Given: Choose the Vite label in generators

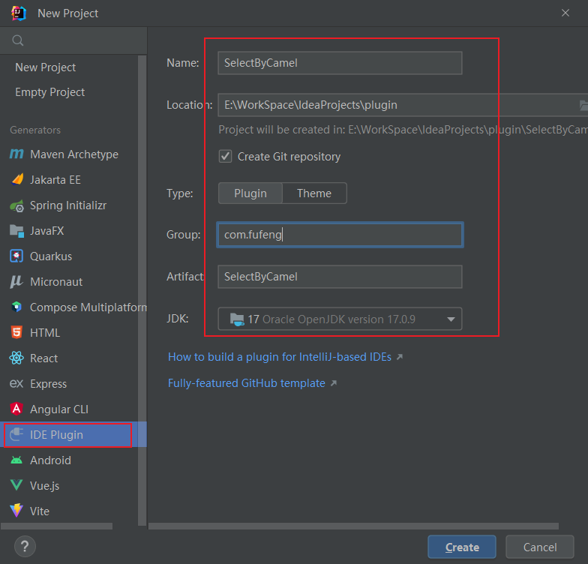Looking at the screenshot, I should click(40, 511).
